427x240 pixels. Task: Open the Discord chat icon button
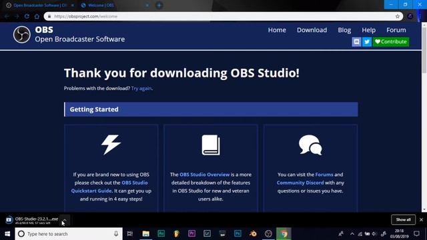click(x=356, y=41)
